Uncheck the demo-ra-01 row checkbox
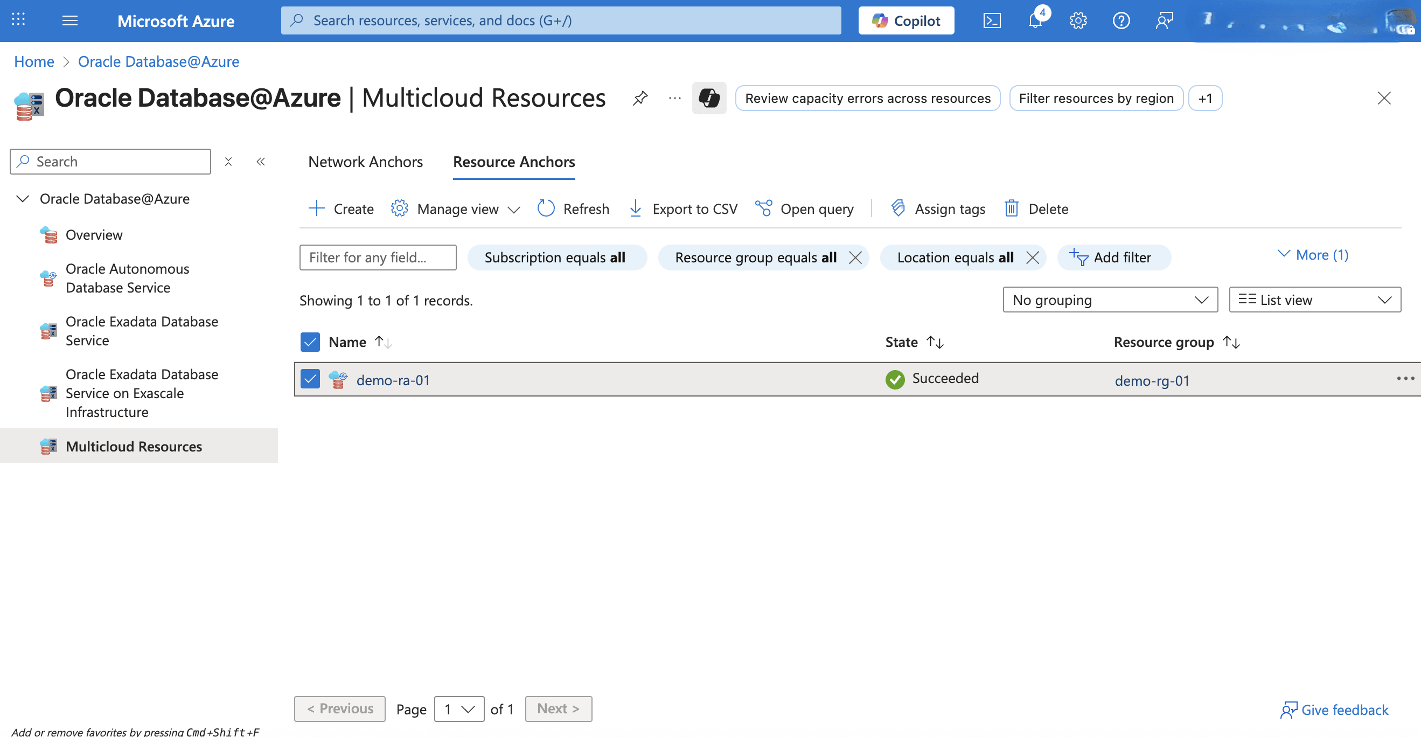Viewport: 1421px width, 737px height. [310, 379]
